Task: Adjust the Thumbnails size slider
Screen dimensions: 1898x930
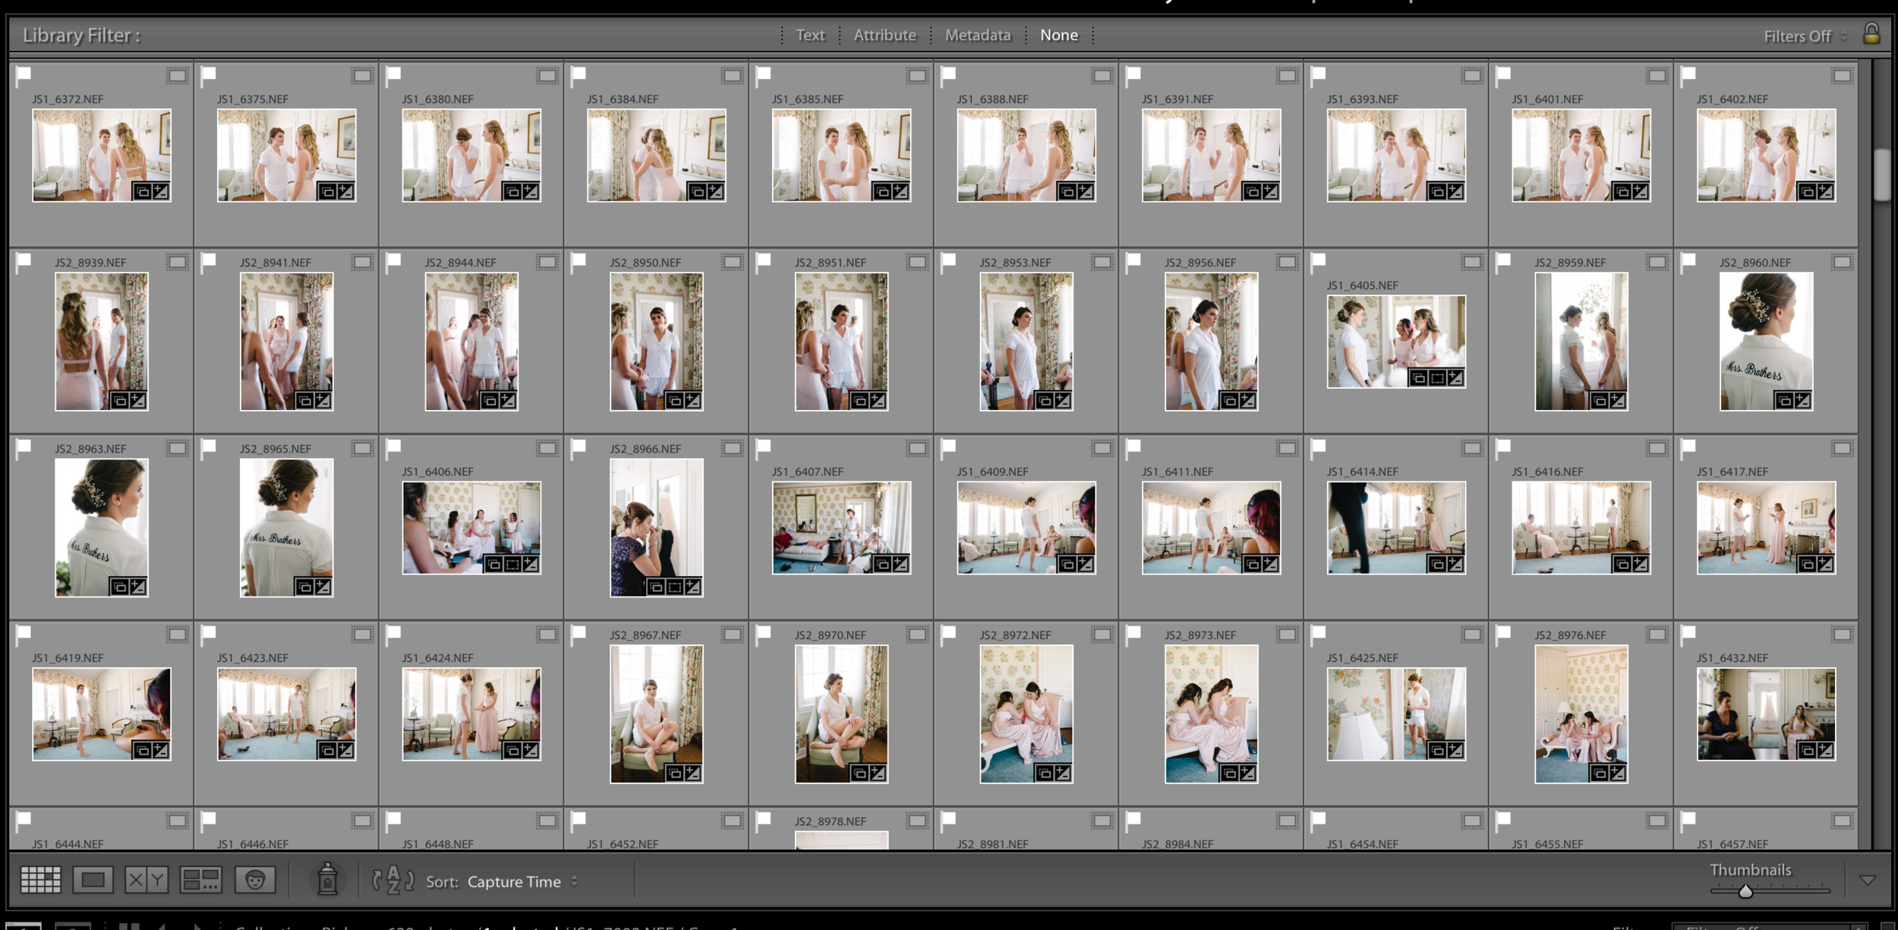Action: coord(1745,891)
